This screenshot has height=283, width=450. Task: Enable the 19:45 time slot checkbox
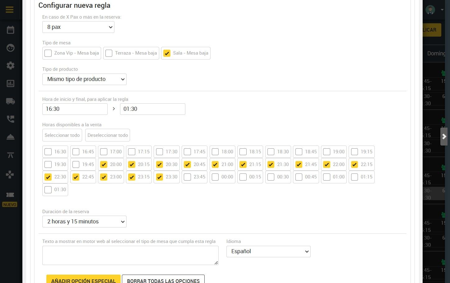[x=76, y=164]
